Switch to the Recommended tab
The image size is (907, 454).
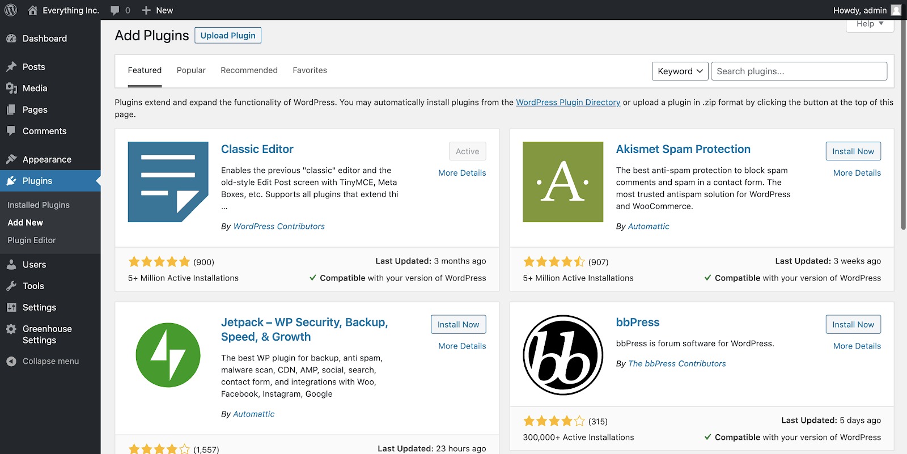[x=249, y=71]
